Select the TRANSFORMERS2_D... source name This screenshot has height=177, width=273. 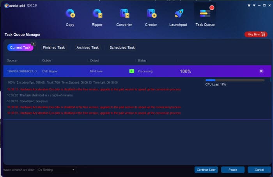tap(23, 71)
